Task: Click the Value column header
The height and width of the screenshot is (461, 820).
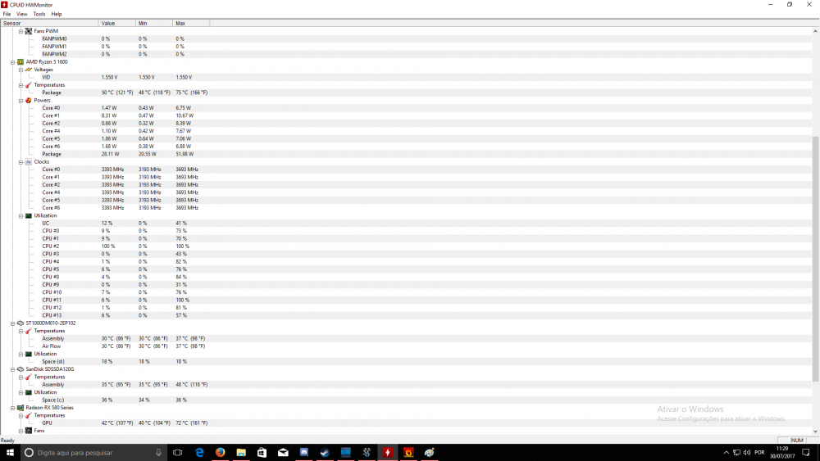Action: [117, 23]
